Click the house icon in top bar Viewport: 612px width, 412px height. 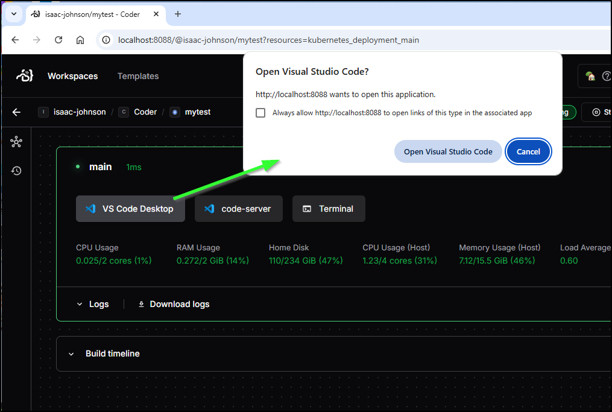pyautogui.click(x=590, y=76)
